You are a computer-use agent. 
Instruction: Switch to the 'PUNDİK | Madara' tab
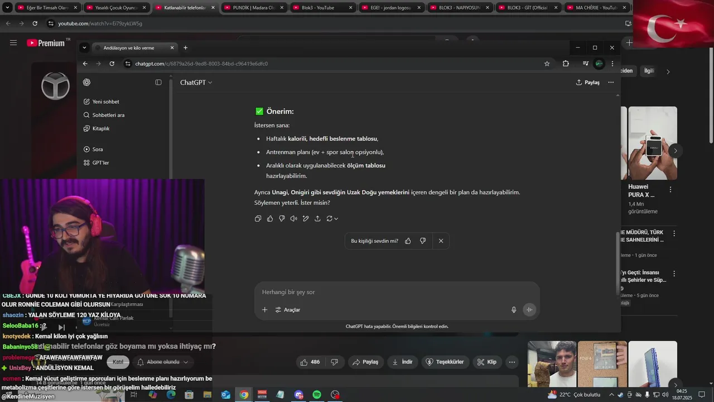tap(254, 8)
